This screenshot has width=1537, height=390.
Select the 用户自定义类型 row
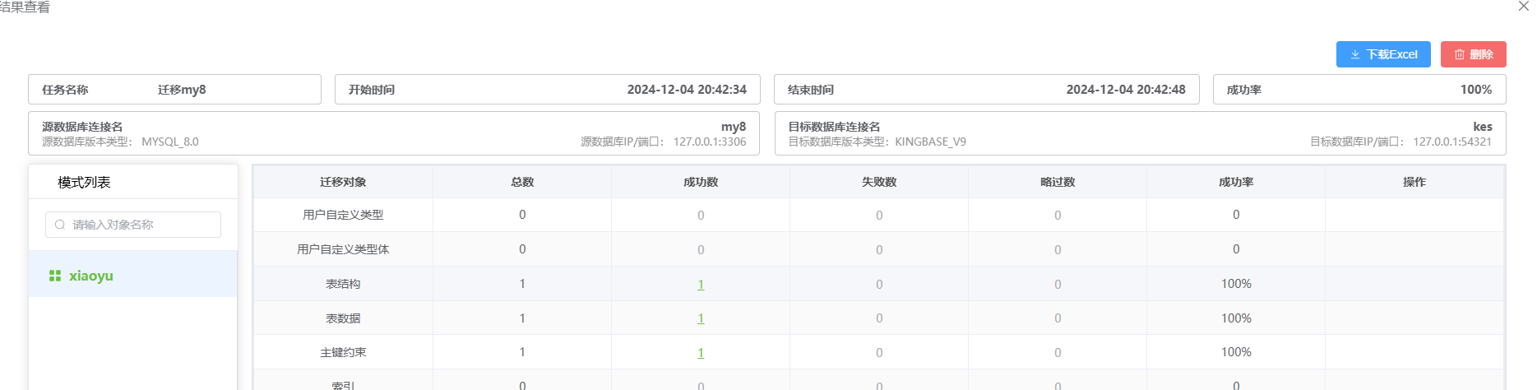click(343, 215)
